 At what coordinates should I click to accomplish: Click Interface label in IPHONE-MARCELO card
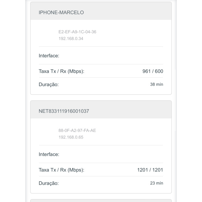click(49, 56)
